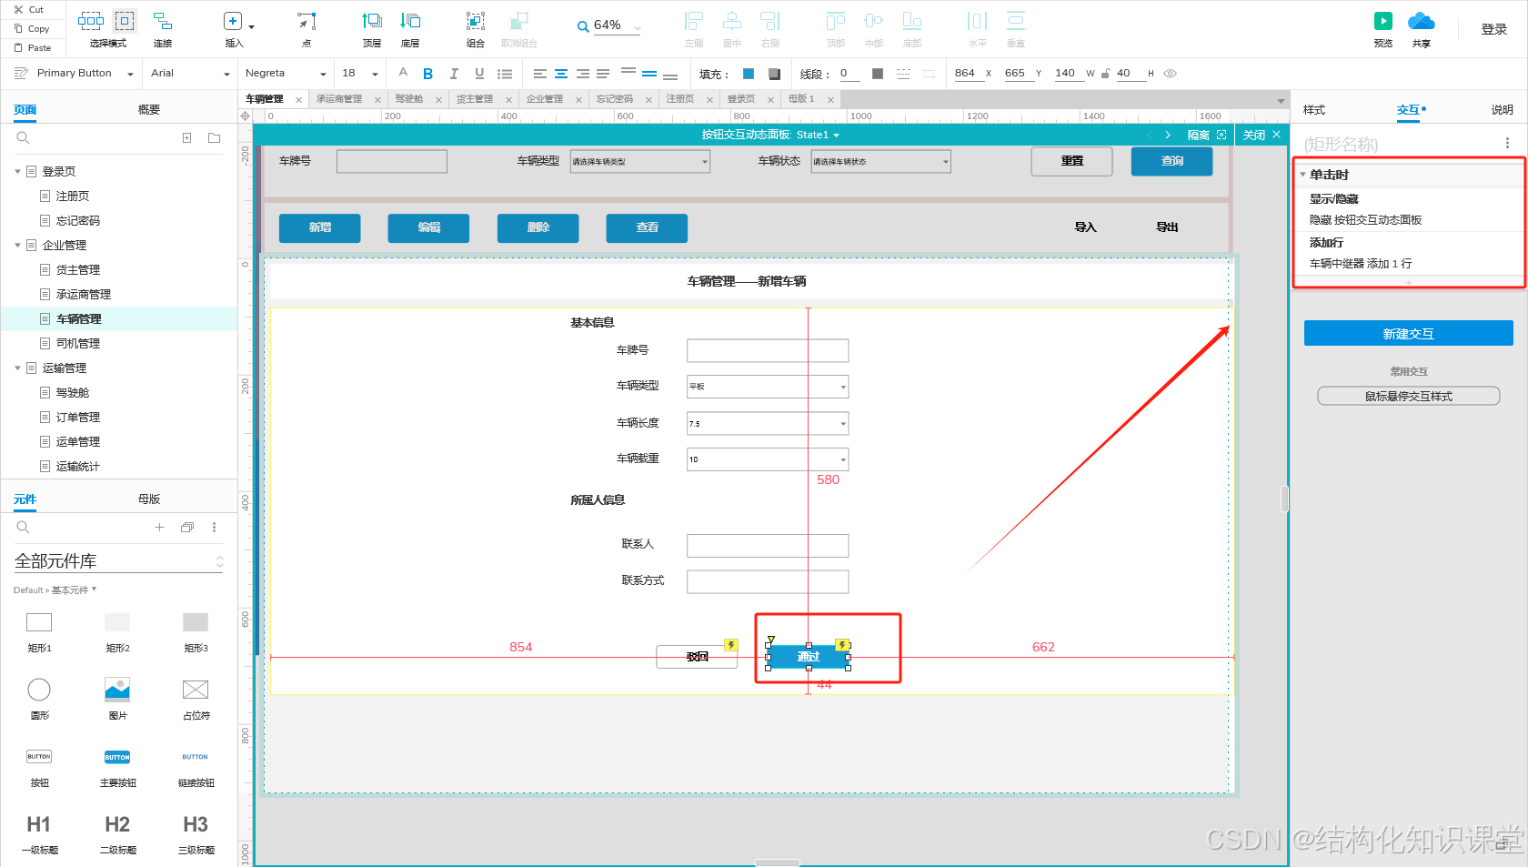The width and height of the screenshot is (1528, 867).
Task: Open the 承运商管理 page tab
Action: [x=339, y=99]
